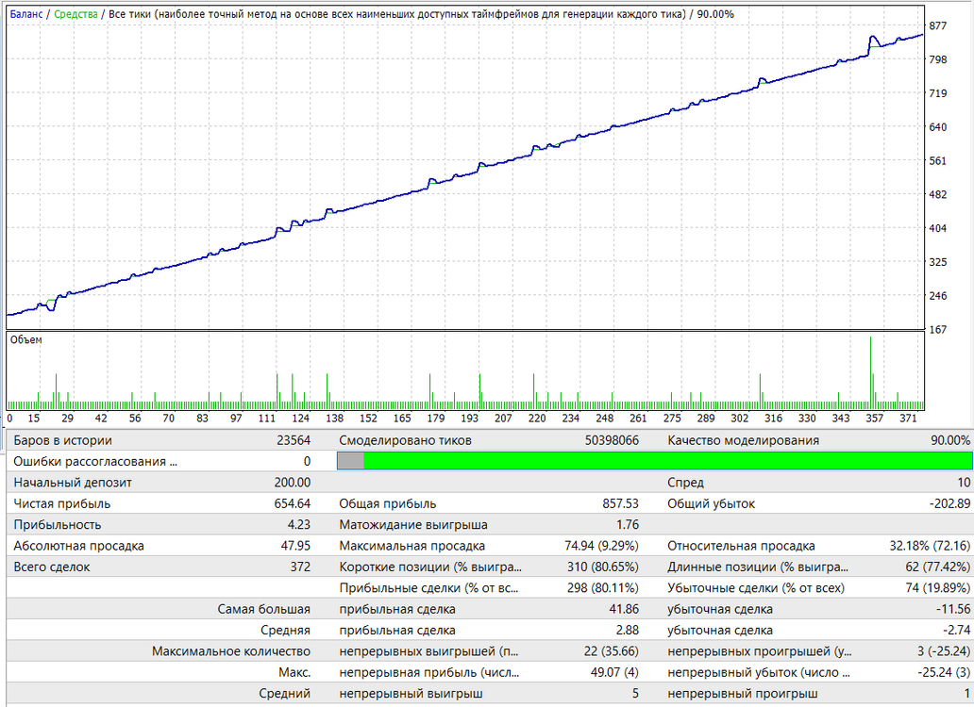This screenshot has width=974, height=707.
Task: Click the average consecutive wins value 5
Action: pos(635,694)
